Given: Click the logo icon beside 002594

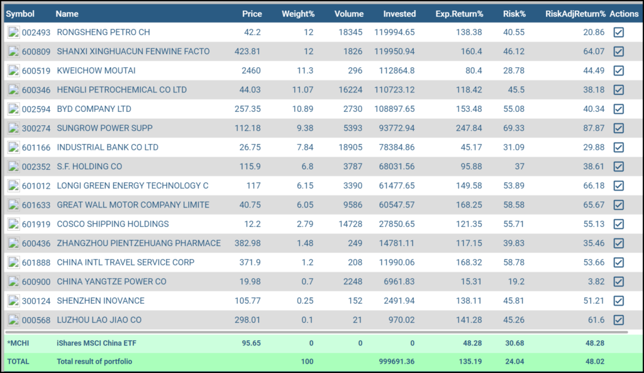Looking at the screenshot, I should point(13,109).
